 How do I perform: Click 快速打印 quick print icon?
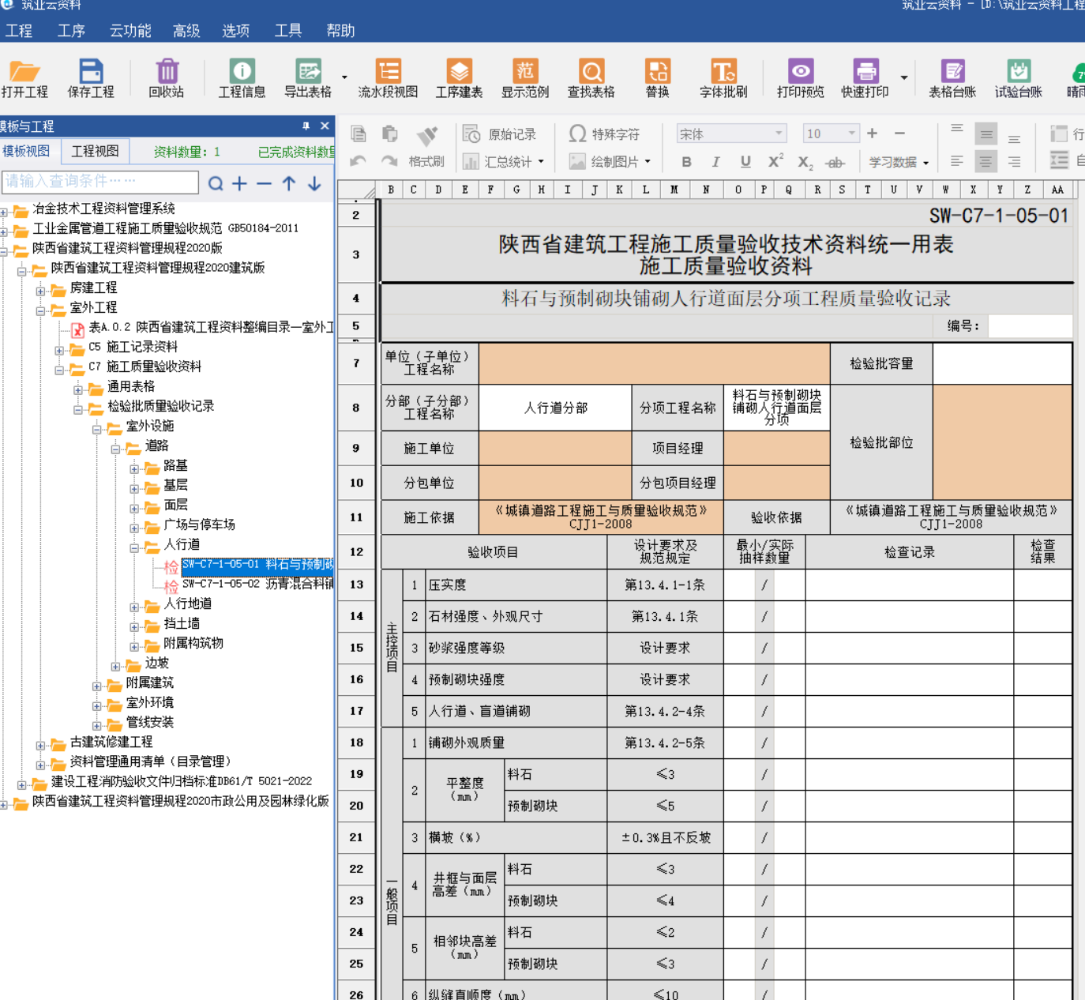[x=865, y=78]
